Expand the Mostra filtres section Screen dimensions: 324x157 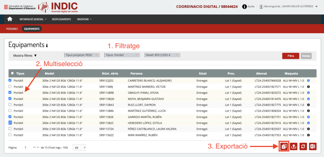coord(25,55)
